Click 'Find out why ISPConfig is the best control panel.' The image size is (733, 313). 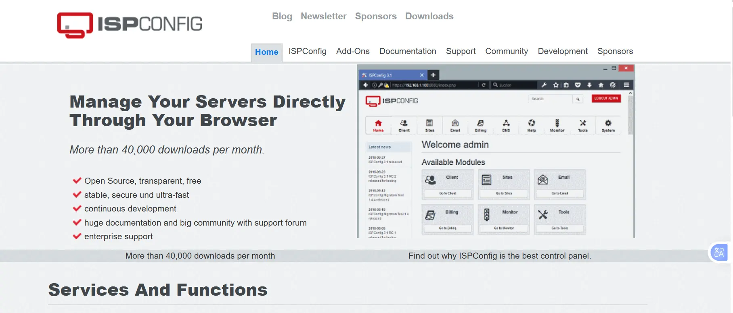click(x=500, y=256)
